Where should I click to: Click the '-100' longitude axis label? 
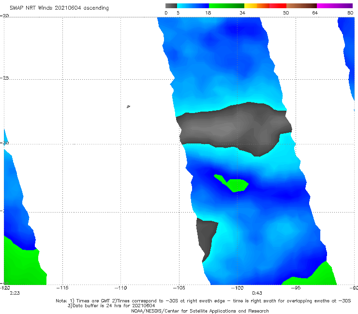click(237, 288)
